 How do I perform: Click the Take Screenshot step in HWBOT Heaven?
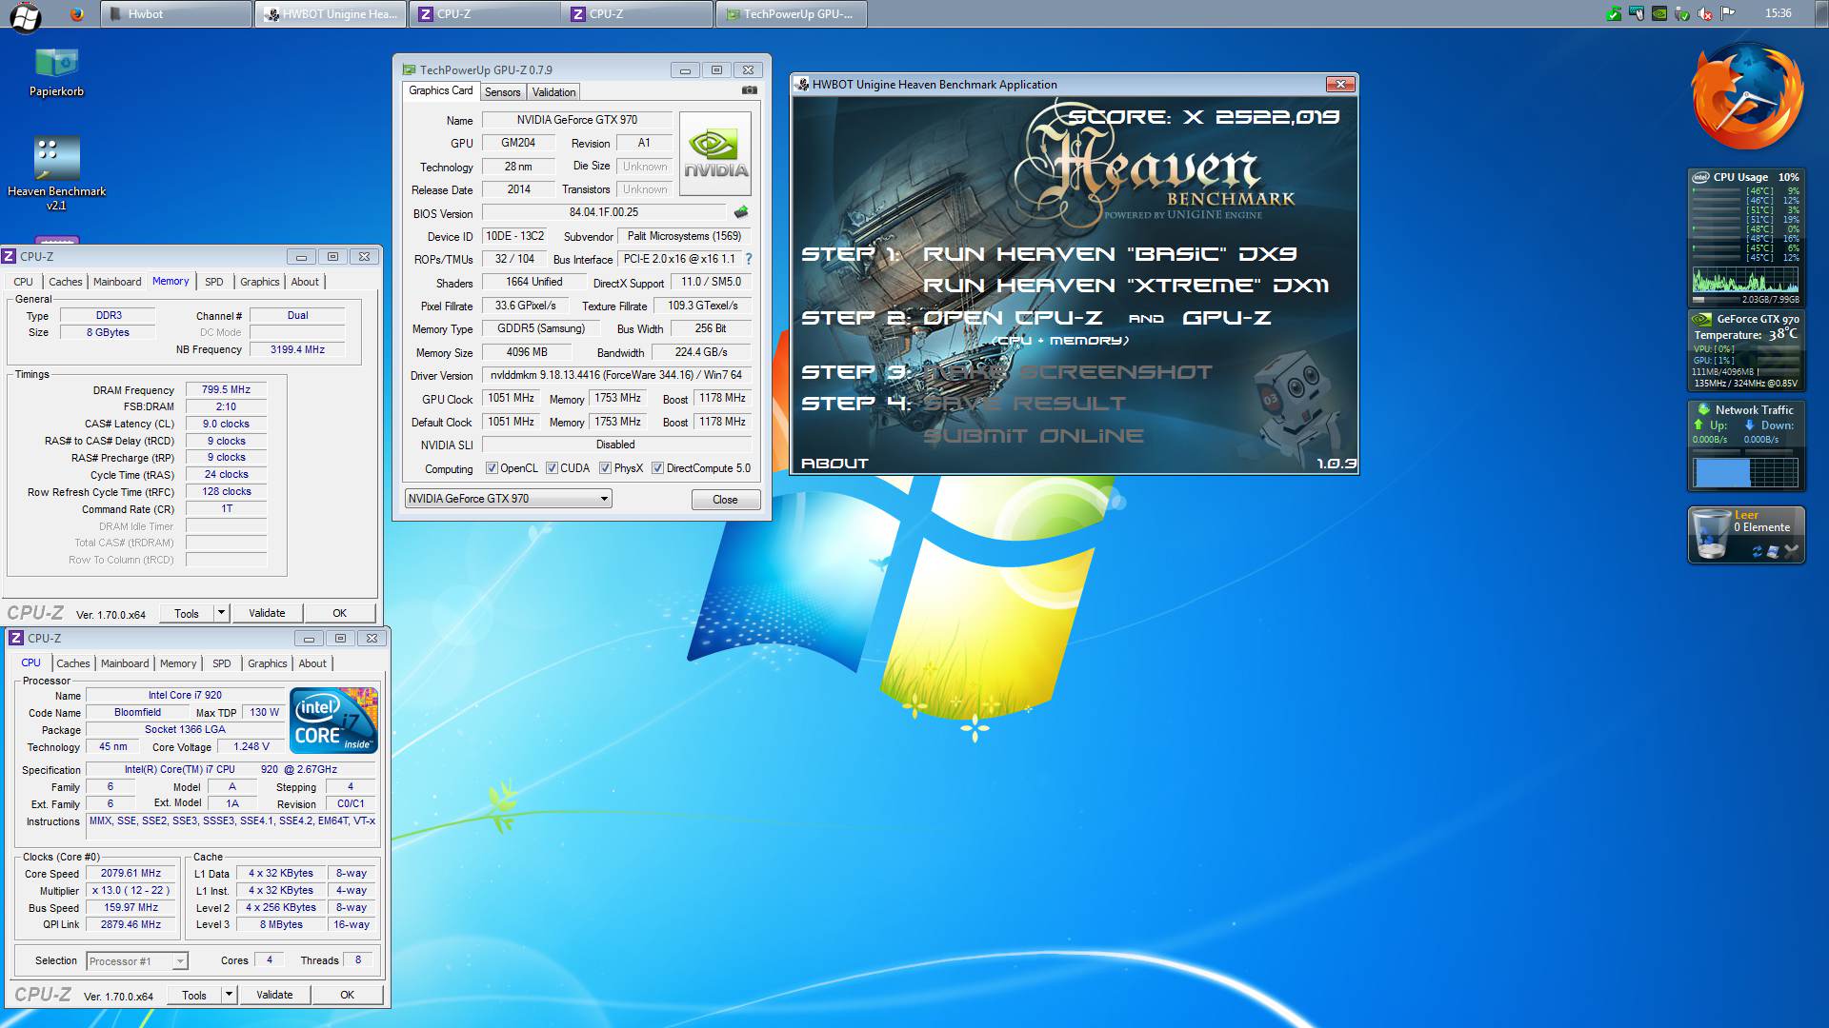(1067, 372)
